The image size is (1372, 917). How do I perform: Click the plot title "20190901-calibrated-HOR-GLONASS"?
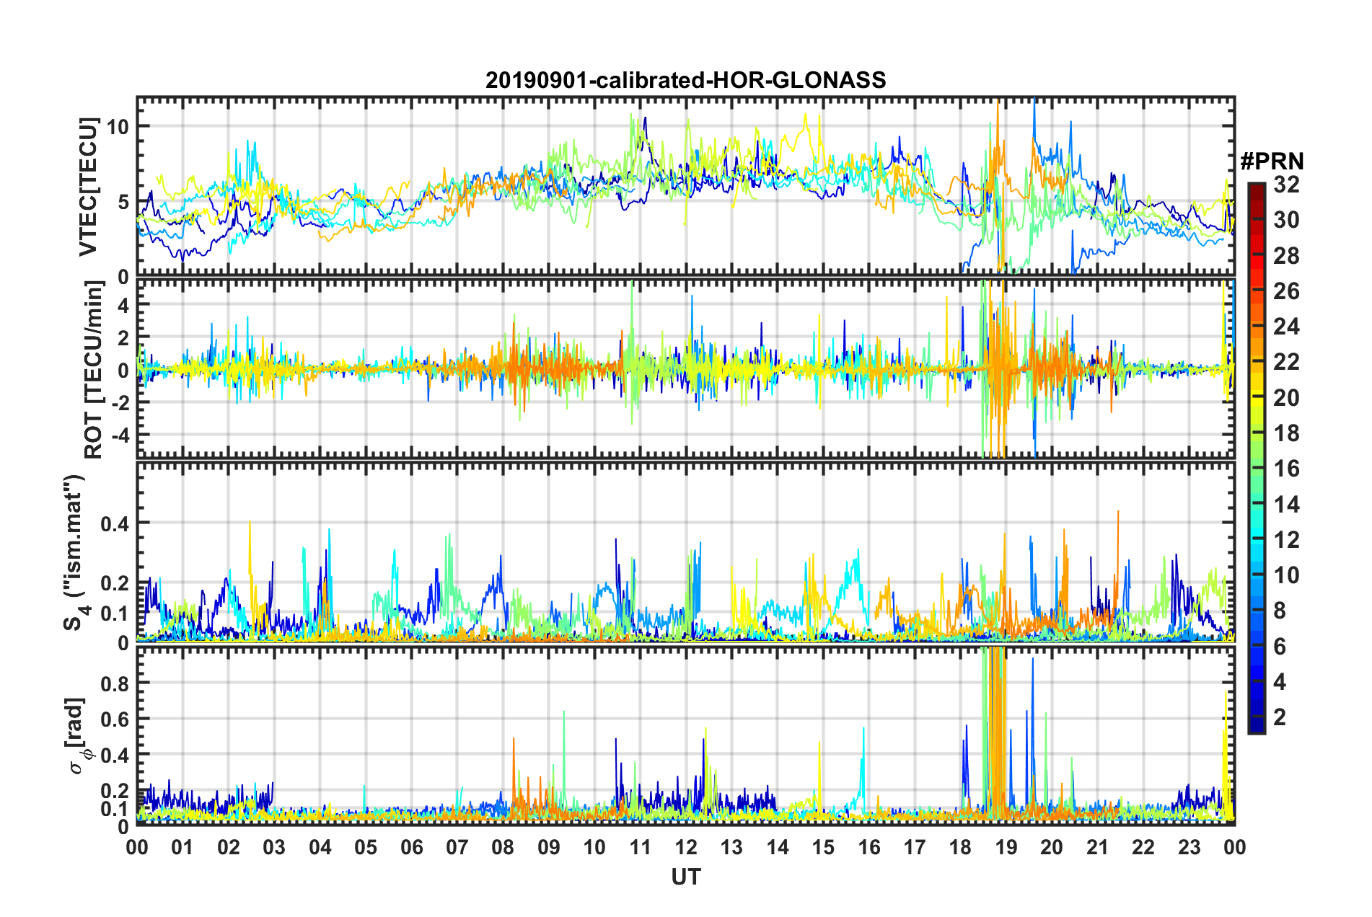click(685, 80)
